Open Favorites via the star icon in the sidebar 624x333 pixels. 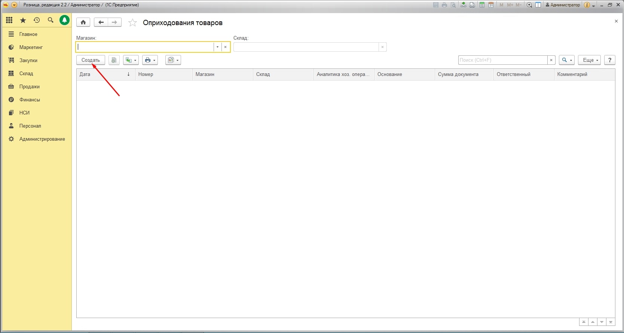23,20
